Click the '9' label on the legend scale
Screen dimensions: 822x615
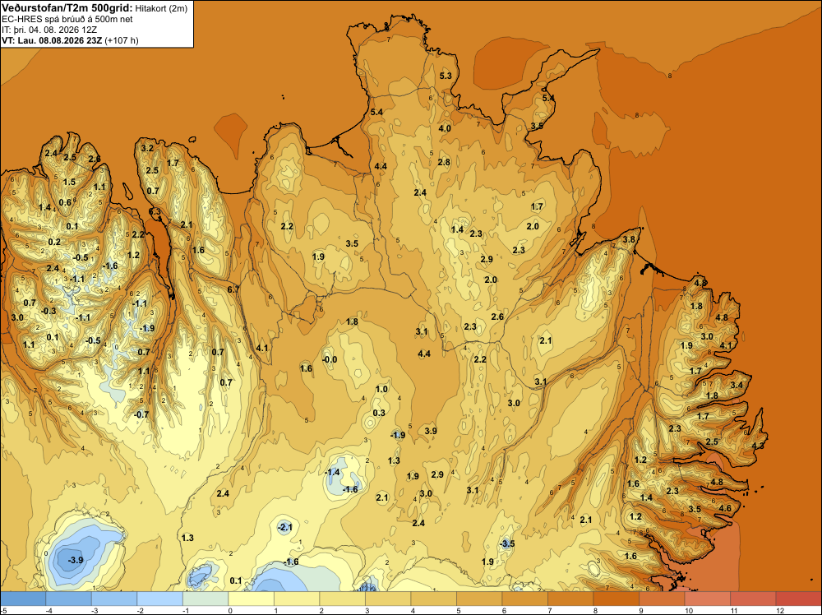[643, 610]
